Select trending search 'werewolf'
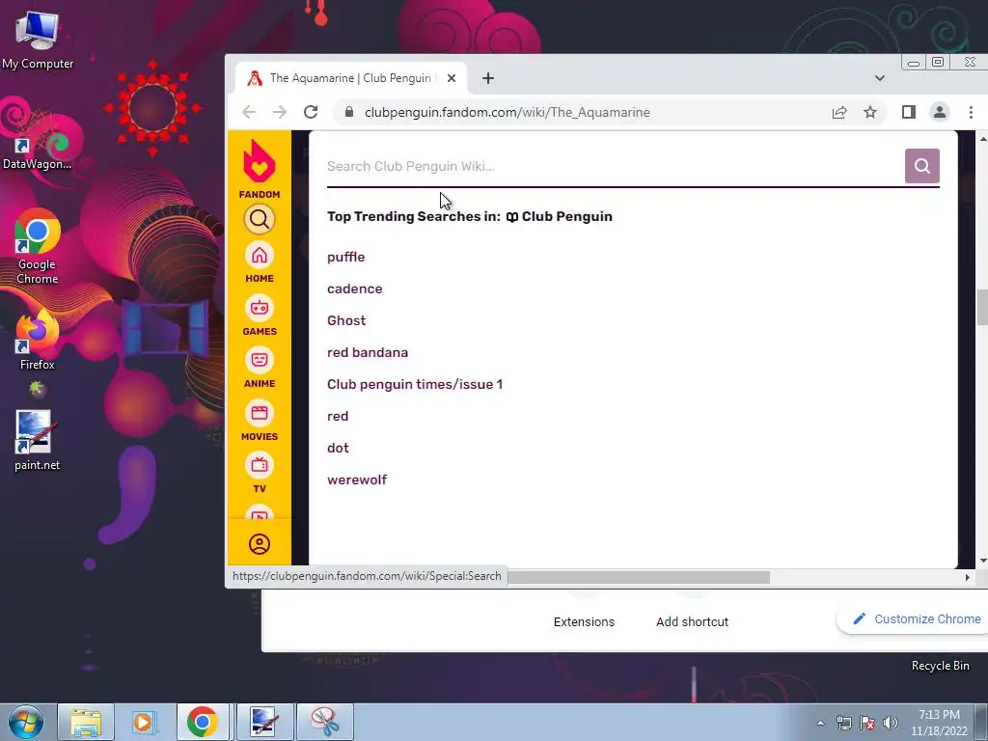 click(357, 480)
